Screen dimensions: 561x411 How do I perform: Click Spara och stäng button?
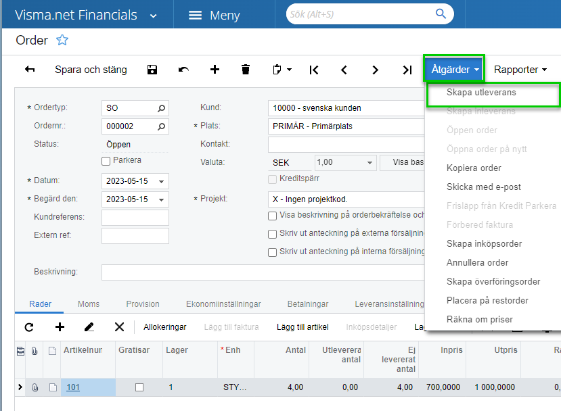(91, 70)
